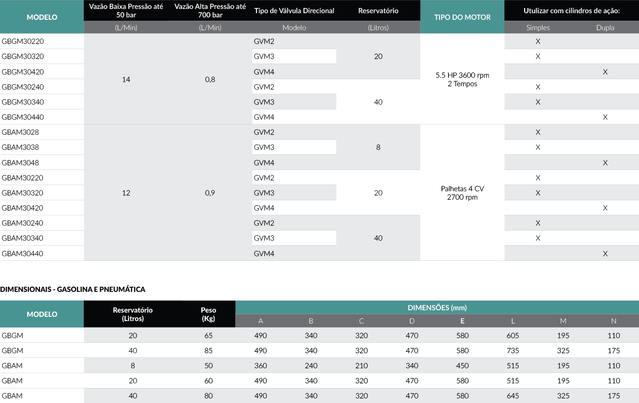Image resolution: width=639 pixels, height=403 pixels.
Task: Click the 12 L/Min low pressure flow value
Action: pos(126,193)
